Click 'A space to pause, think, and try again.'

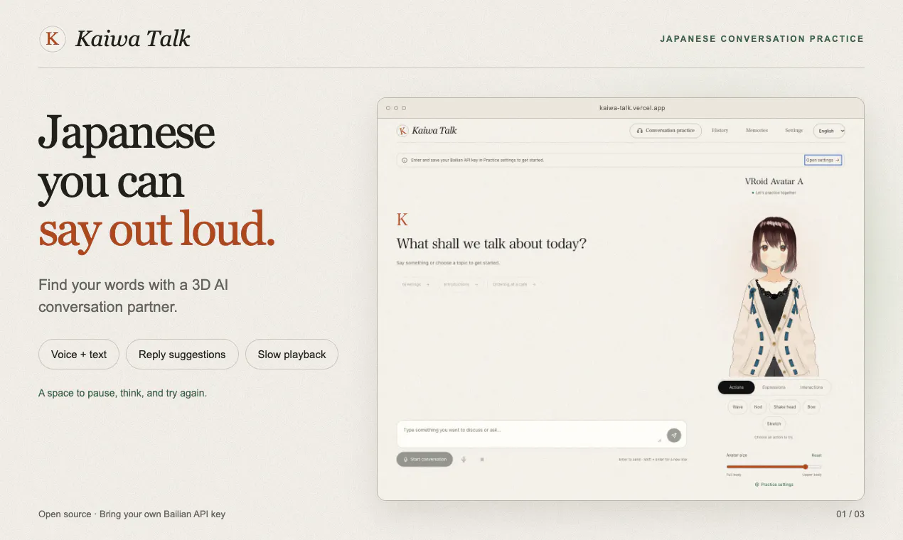122,393
